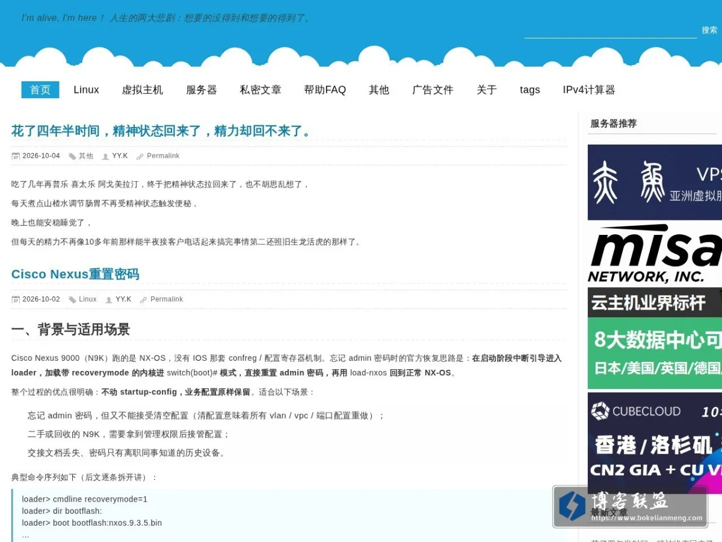This screenshot has height=542, width=722.
Task: Open IPv4计算器 tool page
Action: click(x=589, y=90)
